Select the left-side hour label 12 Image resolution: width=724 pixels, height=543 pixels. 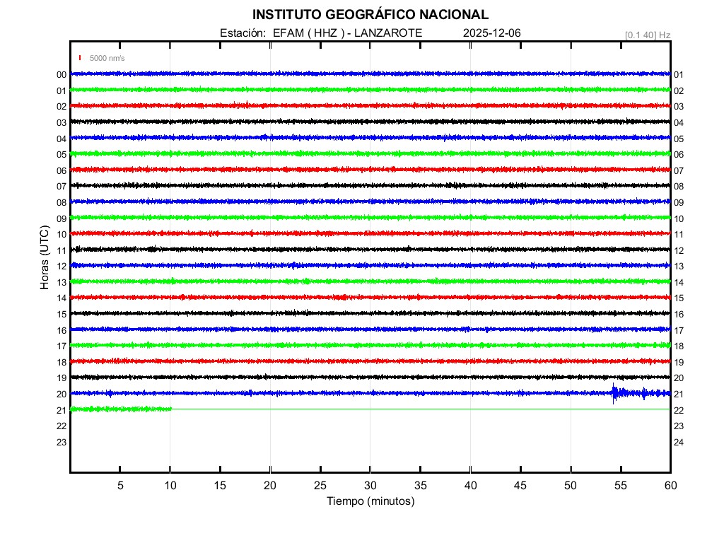point(62,267)
